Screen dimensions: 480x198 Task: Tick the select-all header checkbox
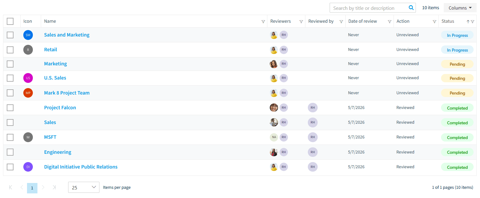10,21
